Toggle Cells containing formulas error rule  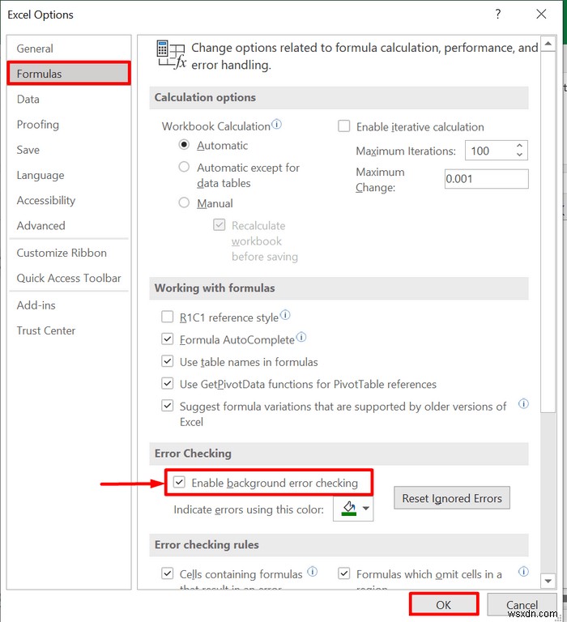[167, 573]
